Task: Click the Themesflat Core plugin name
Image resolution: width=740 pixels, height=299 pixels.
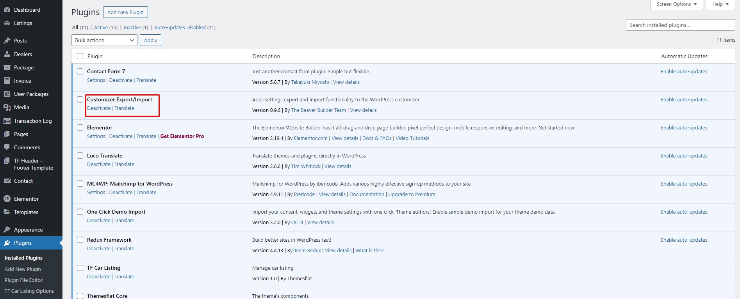Action: (x=107, y=296)
